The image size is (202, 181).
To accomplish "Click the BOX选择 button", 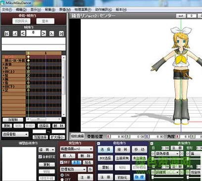I will coord(105,158).
